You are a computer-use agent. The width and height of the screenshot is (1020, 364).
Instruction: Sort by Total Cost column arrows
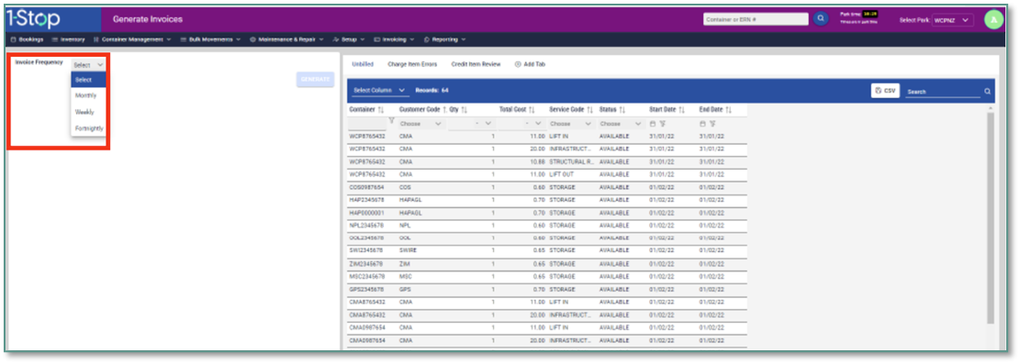click(532, 110)
